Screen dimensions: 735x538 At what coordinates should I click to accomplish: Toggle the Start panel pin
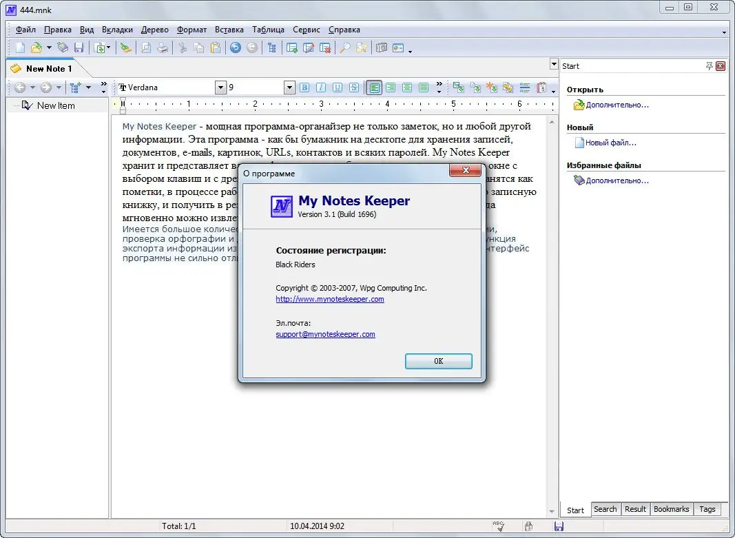coord(710,66)
